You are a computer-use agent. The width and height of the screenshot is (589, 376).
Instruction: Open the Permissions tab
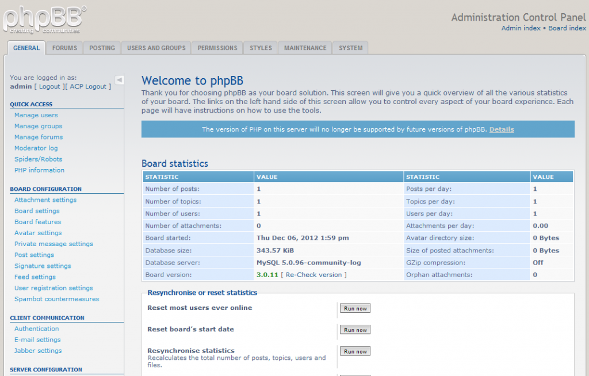(x=217, y=48)
